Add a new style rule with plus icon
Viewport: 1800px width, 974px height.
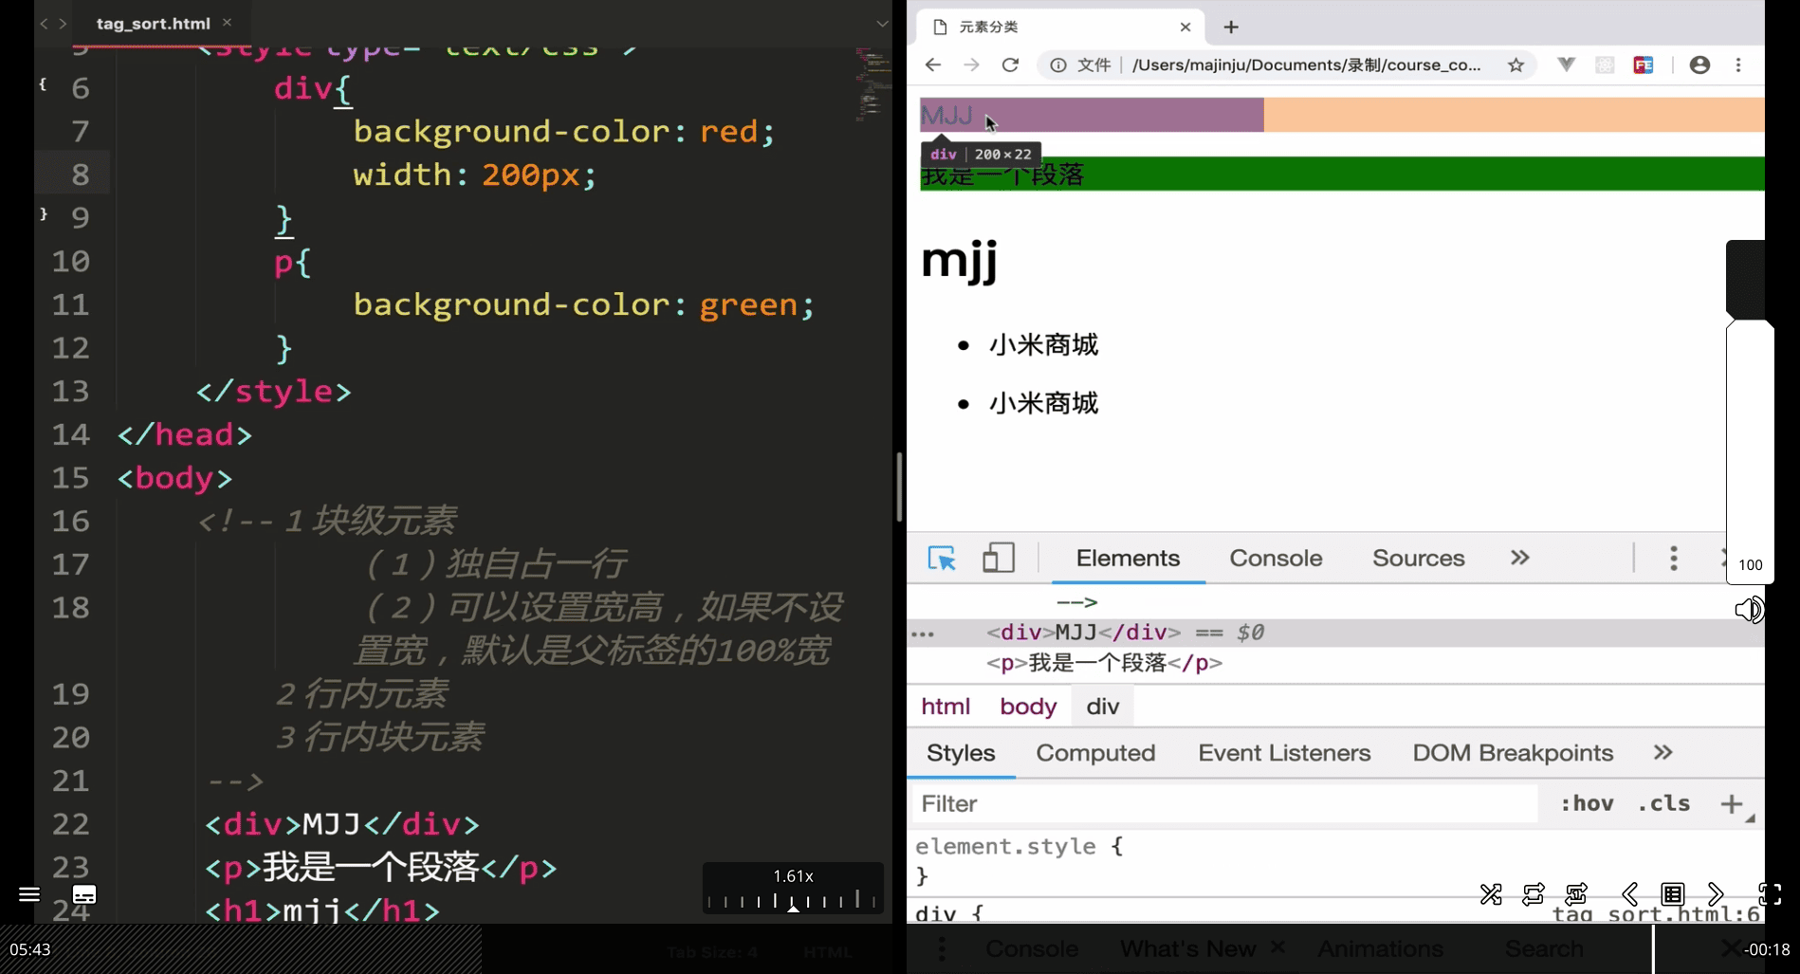[x=1732, y=803]
